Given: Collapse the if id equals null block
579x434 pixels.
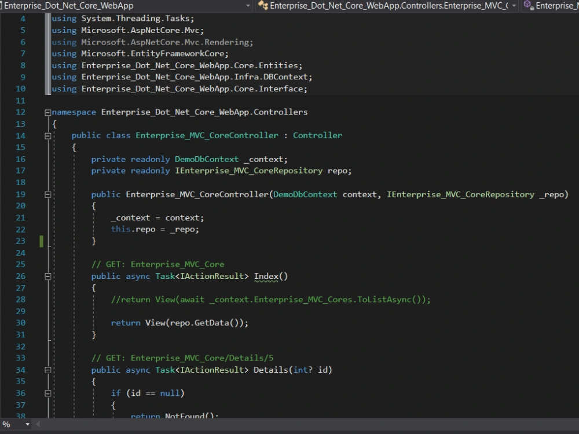Looking at the screenshot, I should click(49, 393).
